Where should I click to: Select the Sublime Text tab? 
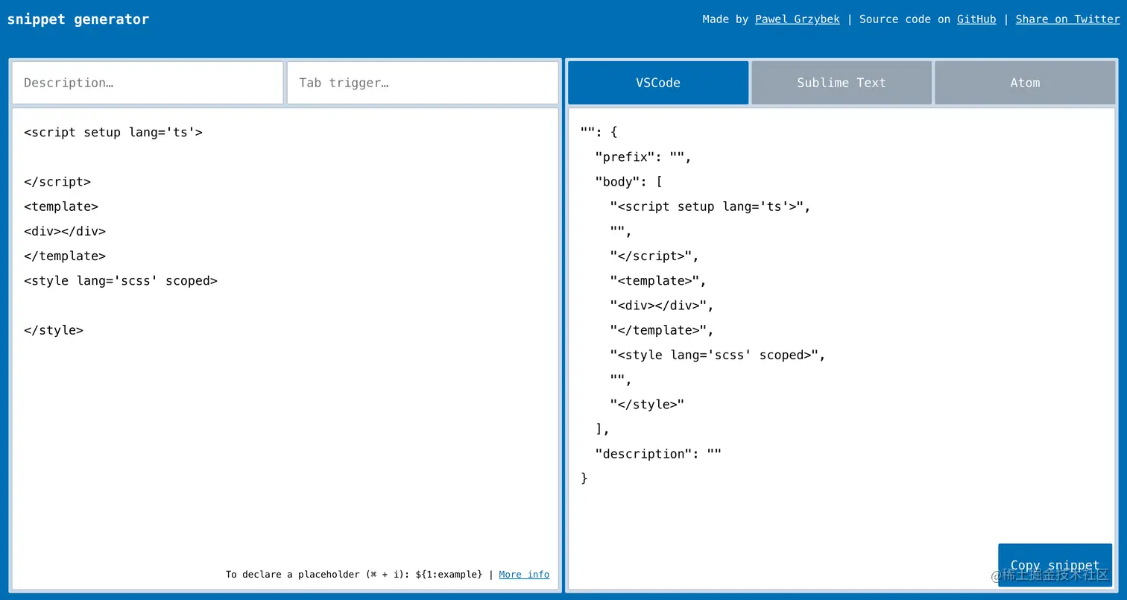click(x=842, y=83)
